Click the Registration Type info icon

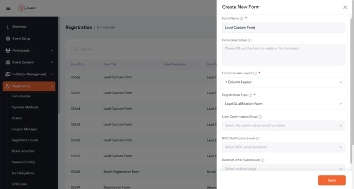pyautogui.click(x=250, y=95)
